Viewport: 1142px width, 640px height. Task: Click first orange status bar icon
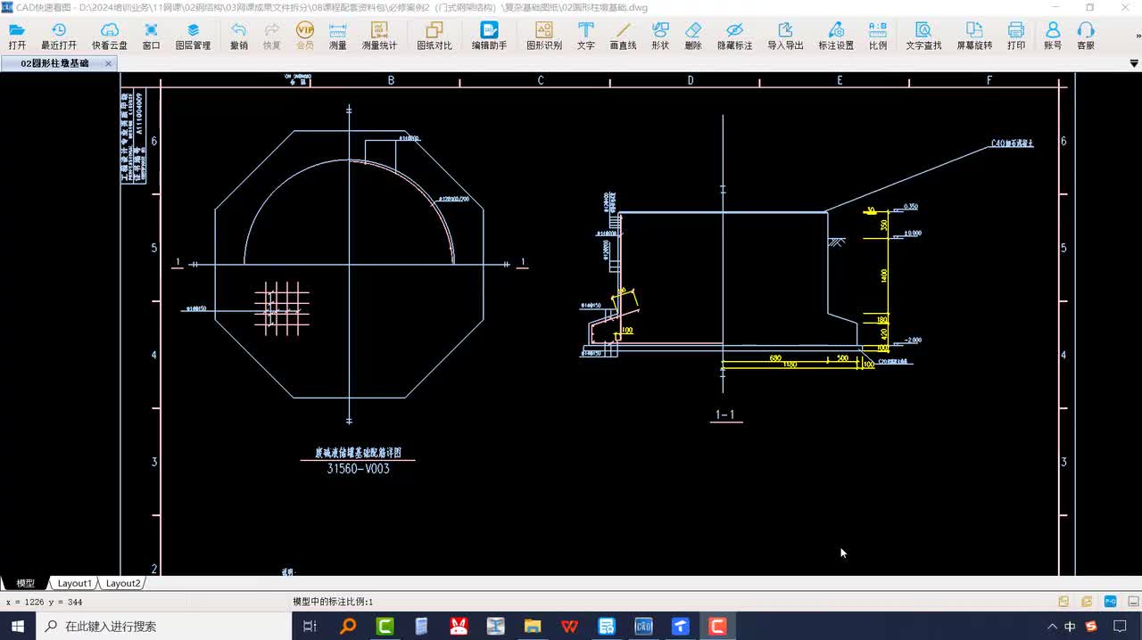(1063, 602)
